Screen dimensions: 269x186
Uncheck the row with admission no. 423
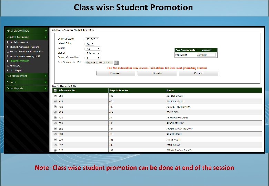[x=55, y=101]
